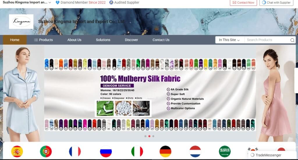Screen dimensions: 298x160
Task: Click the Audited Supplier badge icon
Action: [111, 2]
